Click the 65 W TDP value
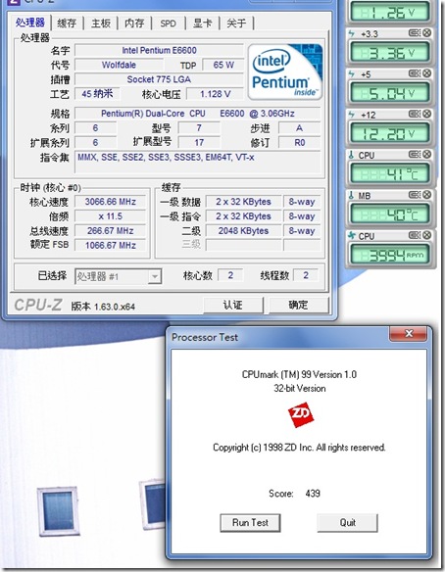445x572 pixels. pyautogui.click(x=223, y=65)
